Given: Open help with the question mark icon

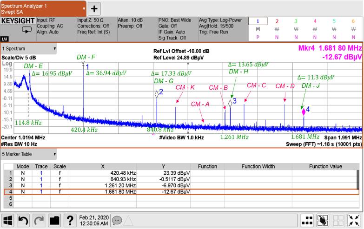Looking at the screenshot, I should 70,220.
